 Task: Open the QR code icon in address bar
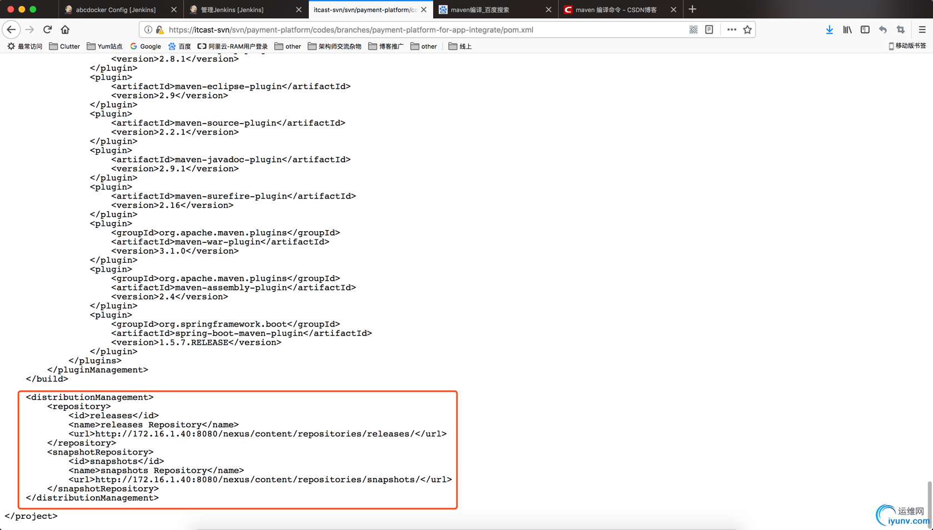pos(694,29)
